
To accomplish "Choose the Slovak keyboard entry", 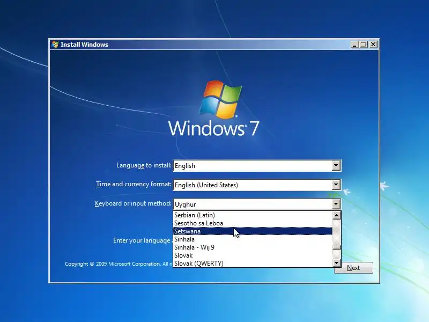I will click(x=253, y=255).
